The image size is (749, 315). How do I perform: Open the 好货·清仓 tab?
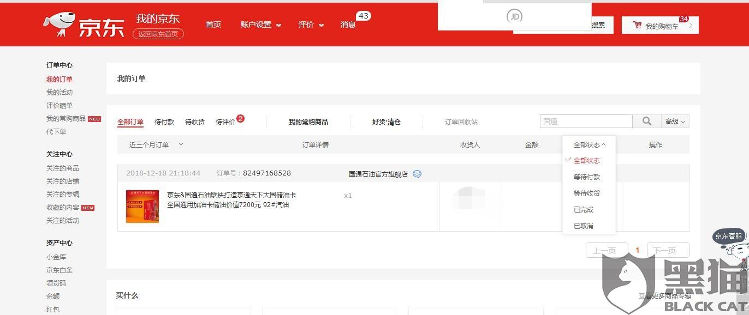387,122
